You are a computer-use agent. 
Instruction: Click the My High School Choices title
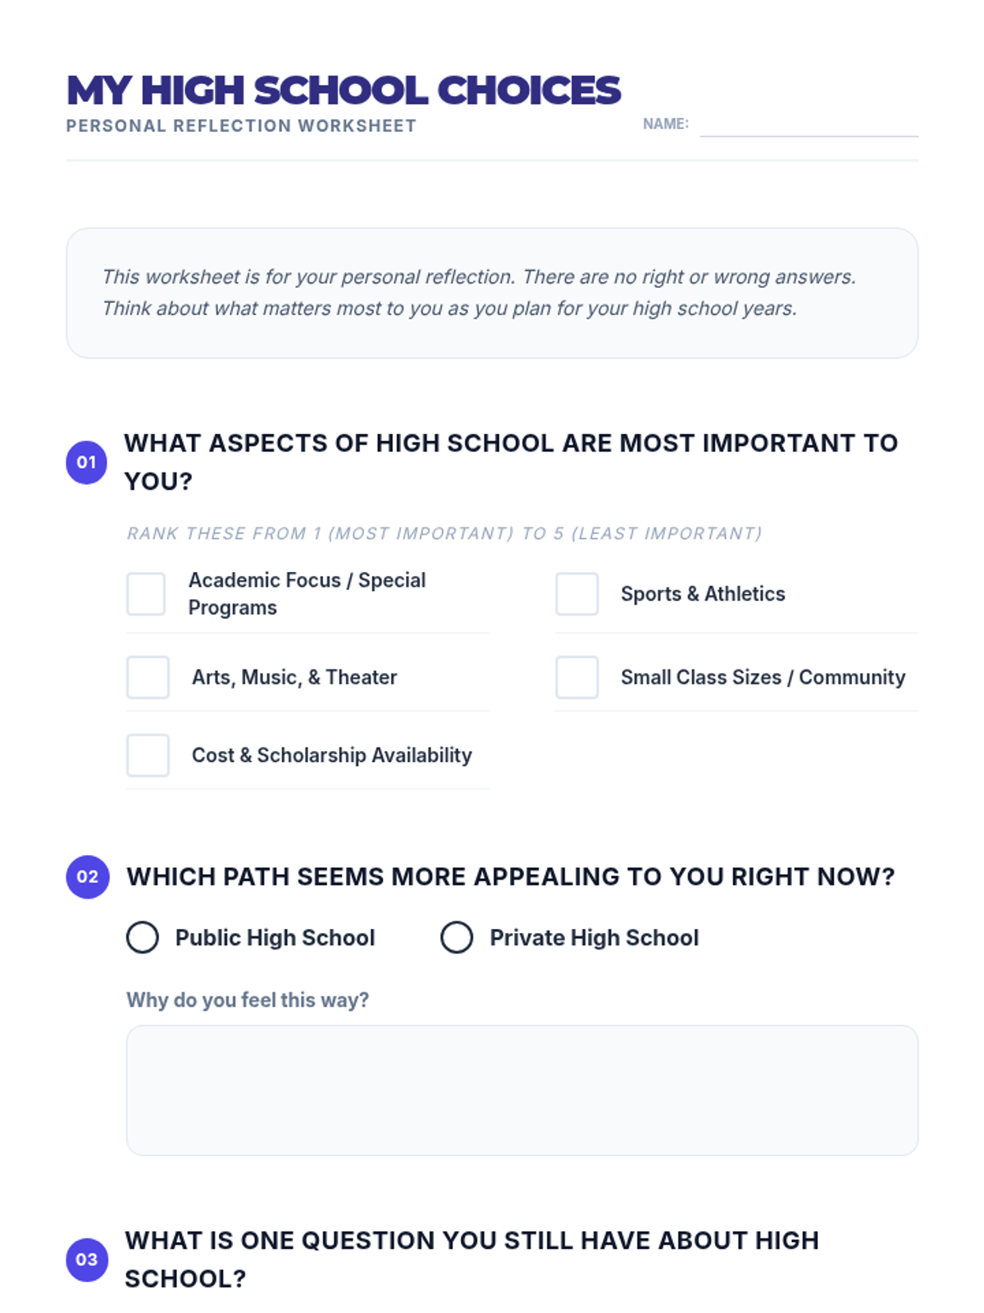tap(344, 90)
